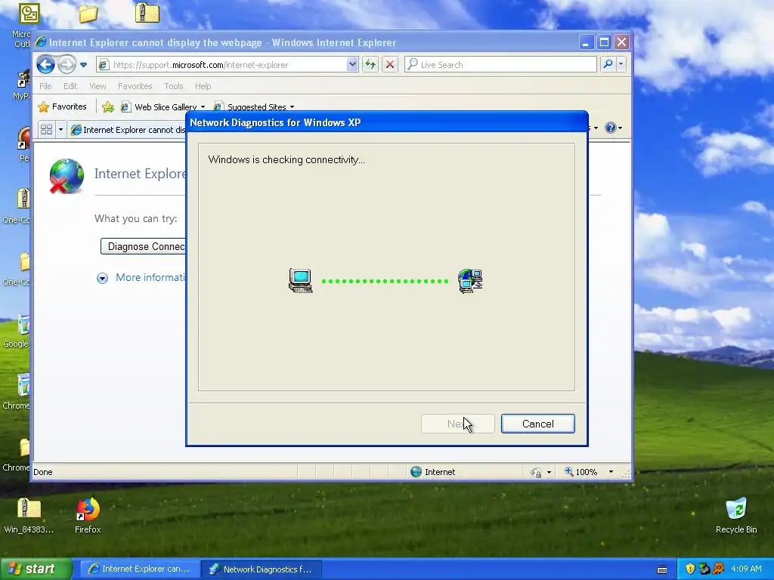Image resolution: width=774 pixels, height=580 pixels.
Task: Open the Help menu
Action: coord(203,86)
